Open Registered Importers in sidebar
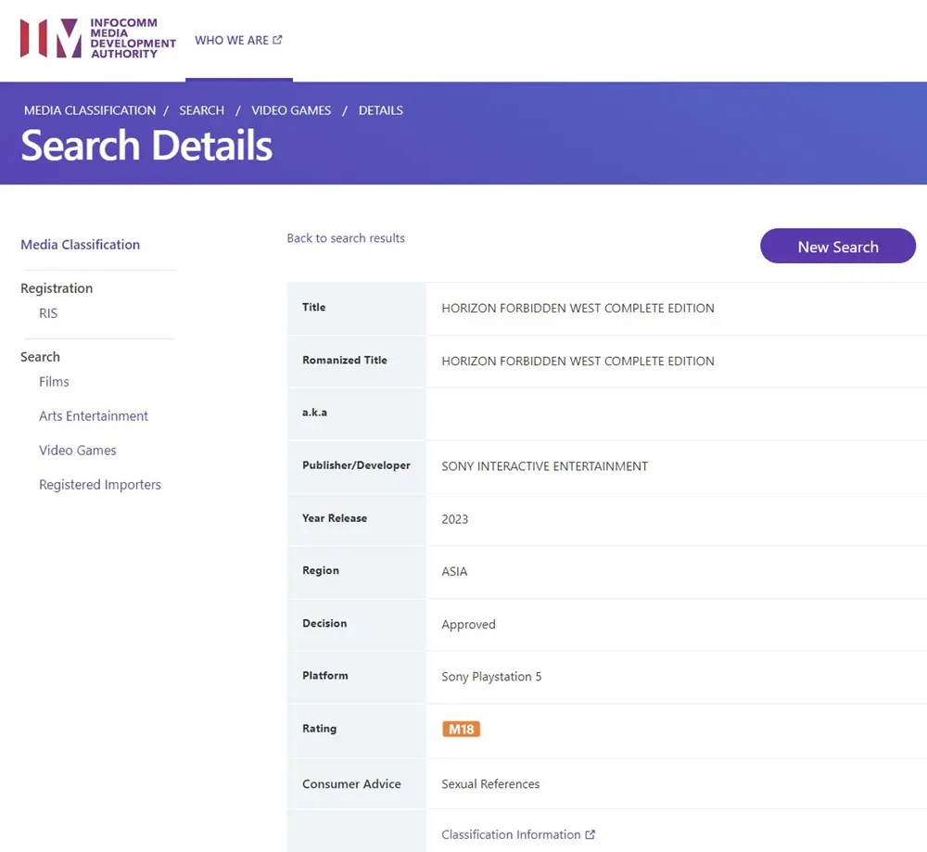Screen dimensions: 927x852 click(x=100, y=485)
